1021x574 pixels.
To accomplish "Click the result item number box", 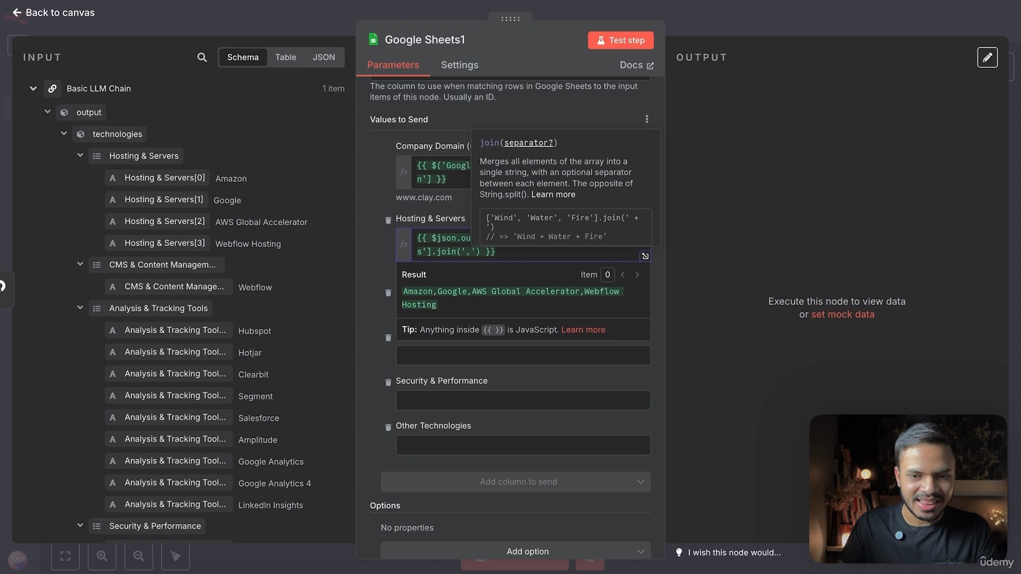I will click(x=607, y=275).
